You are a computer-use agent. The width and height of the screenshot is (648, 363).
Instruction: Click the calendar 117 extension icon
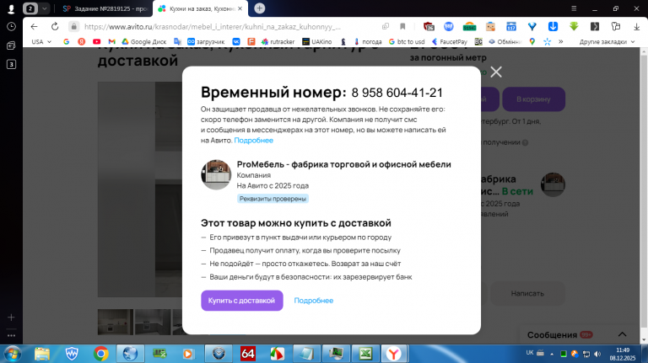[x=511, y=27]
